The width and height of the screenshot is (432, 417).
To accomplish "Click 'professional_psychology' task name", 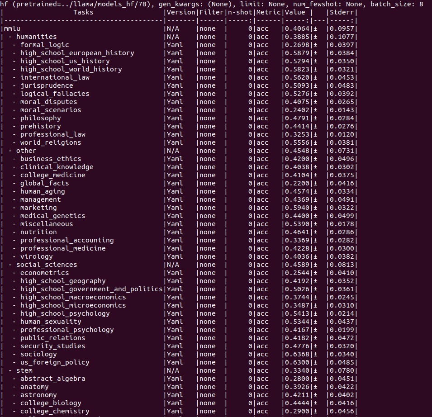I will [x=67, y=330].
